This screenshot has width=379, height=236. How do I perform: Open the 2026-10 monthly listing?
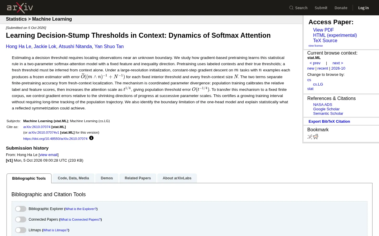338,68
